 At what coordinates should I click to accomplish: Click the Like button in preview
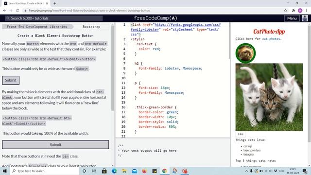(x=241, y=134)
